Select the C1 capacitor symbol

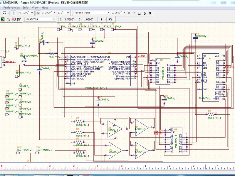44,43
